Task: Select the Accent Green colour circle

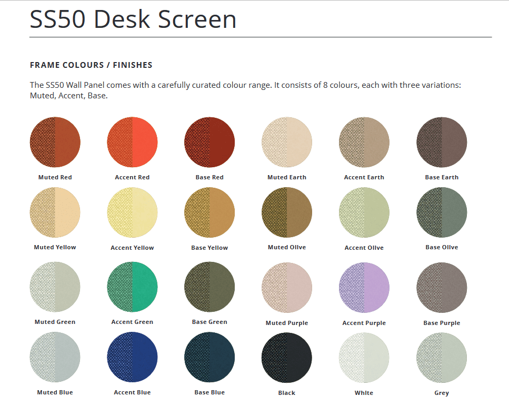Action: [x=132, y=287]
